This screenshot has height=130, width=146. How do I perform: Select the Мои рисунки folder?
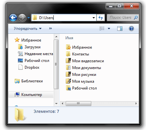[x=81, y=75]
